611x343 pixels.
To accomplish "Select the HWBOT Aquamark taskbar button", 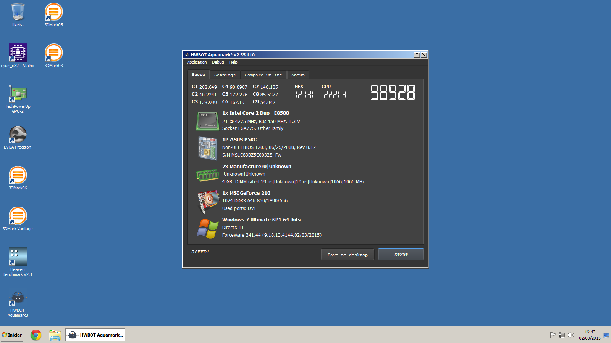I will tap(95, 335).
